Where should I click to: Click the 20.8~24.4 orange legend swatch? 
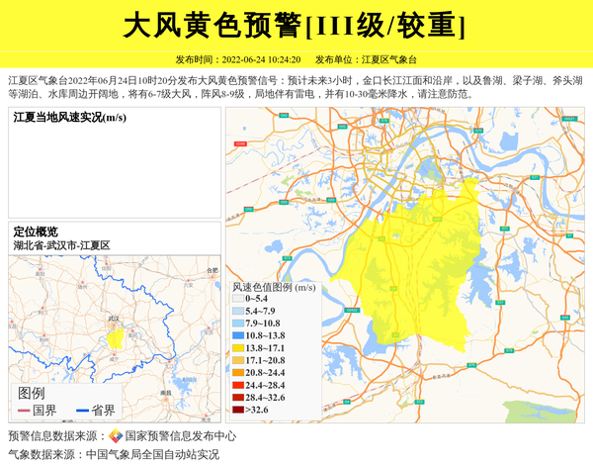click(237, 372)
